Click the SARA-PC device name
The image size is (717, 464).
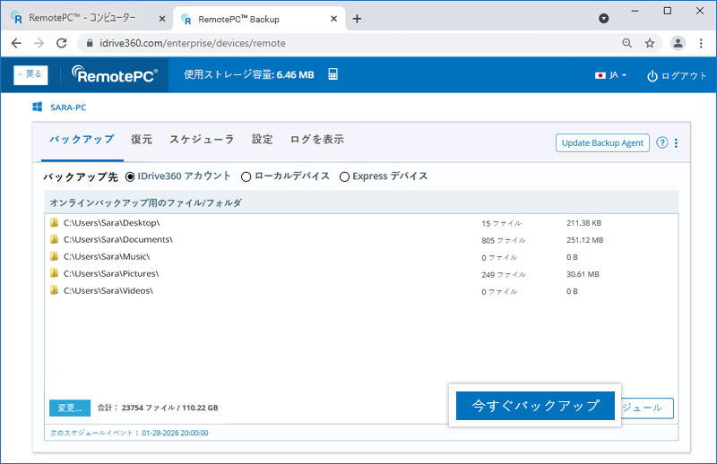[68, 107]
